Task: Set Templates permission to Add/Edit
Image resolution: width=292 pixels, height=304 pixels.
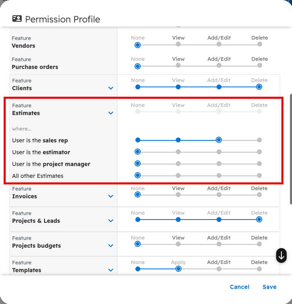Action: (x=219, y=269)
